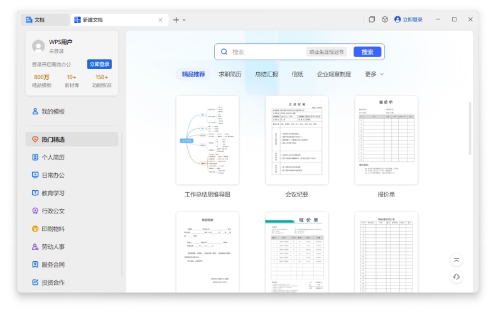496x312 pixels.
Task: Click the 个人简历 icon
Action: [35, 157]
